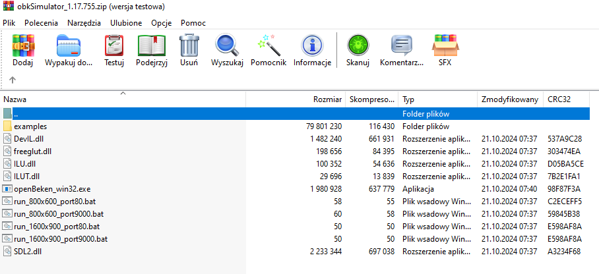This screenshot has width=599, height=274.
Task: Click the Dodaj (Add) toolbar icon
Action: pyautogui.click(x=23, y=45)
